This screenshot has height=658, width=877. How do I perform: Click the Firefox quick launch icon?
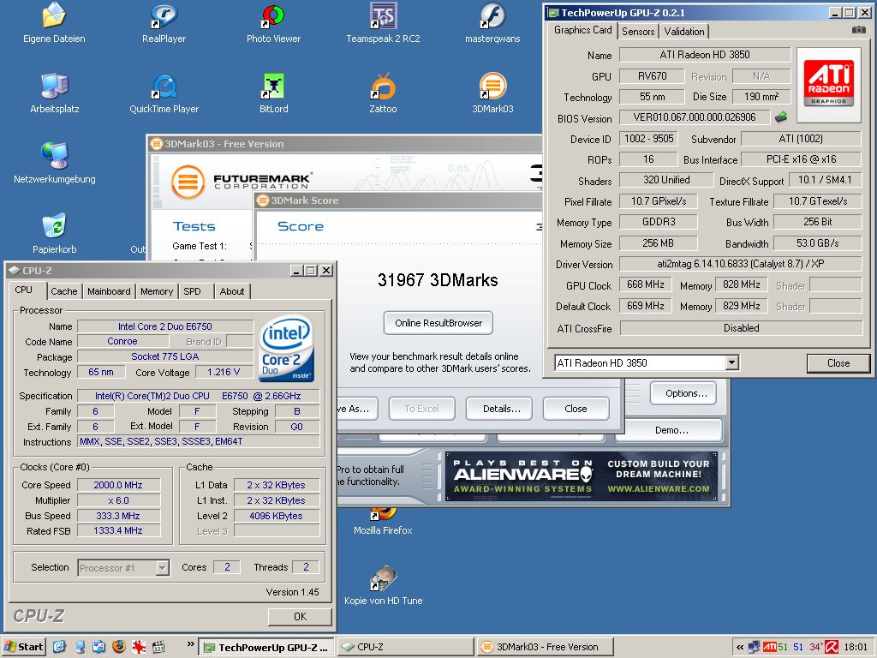[118, 647]
